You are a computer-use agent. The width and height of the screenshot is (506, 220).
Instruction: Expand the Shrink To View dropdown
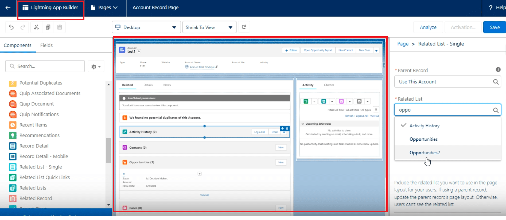209,27
